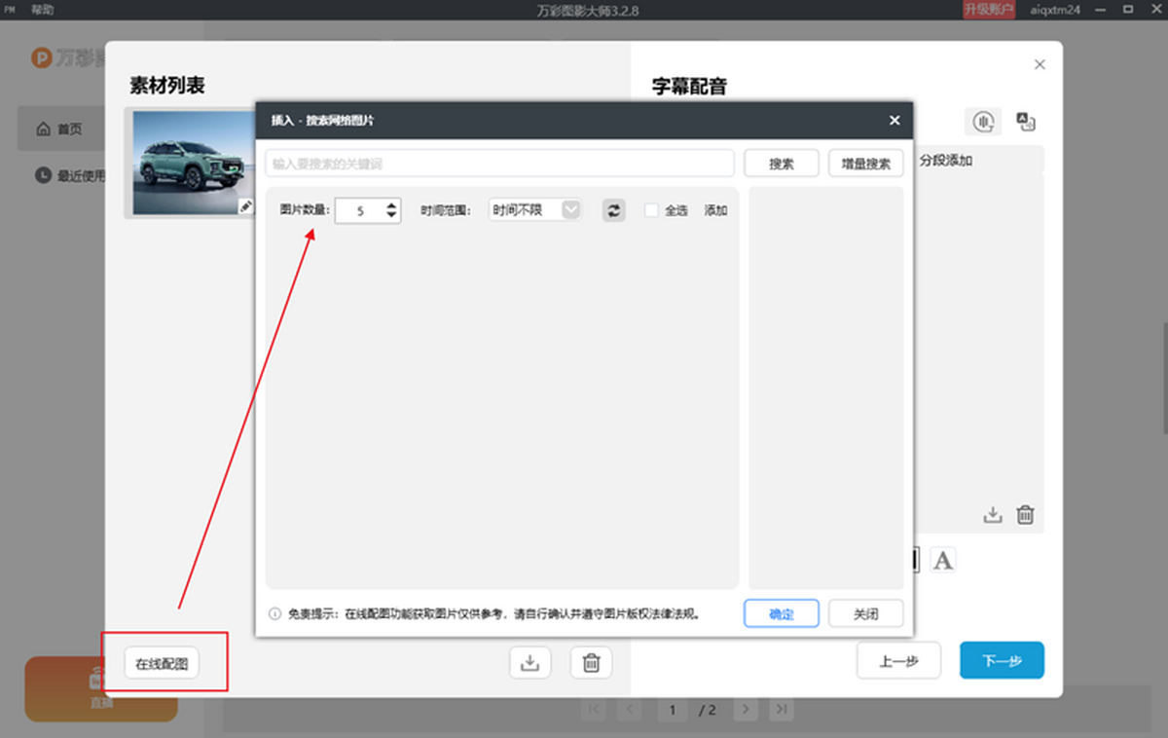The height and width of the screenshot is (738, 1168).
Task: Click the 关闭 button in the search dialog
Action: click(866, 614)
